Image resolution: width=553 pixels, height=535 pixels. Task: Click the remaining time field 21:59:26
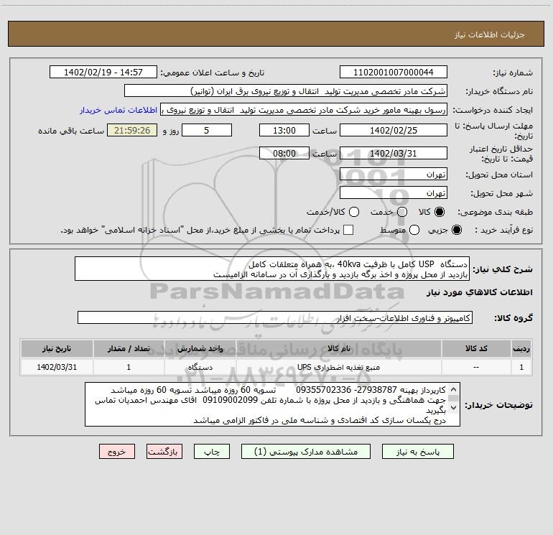click(x=132, y=130)
